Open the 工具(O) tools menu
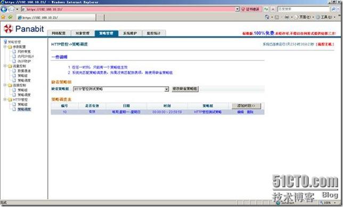This screenshot has height=207, width=343. point(326,17)
